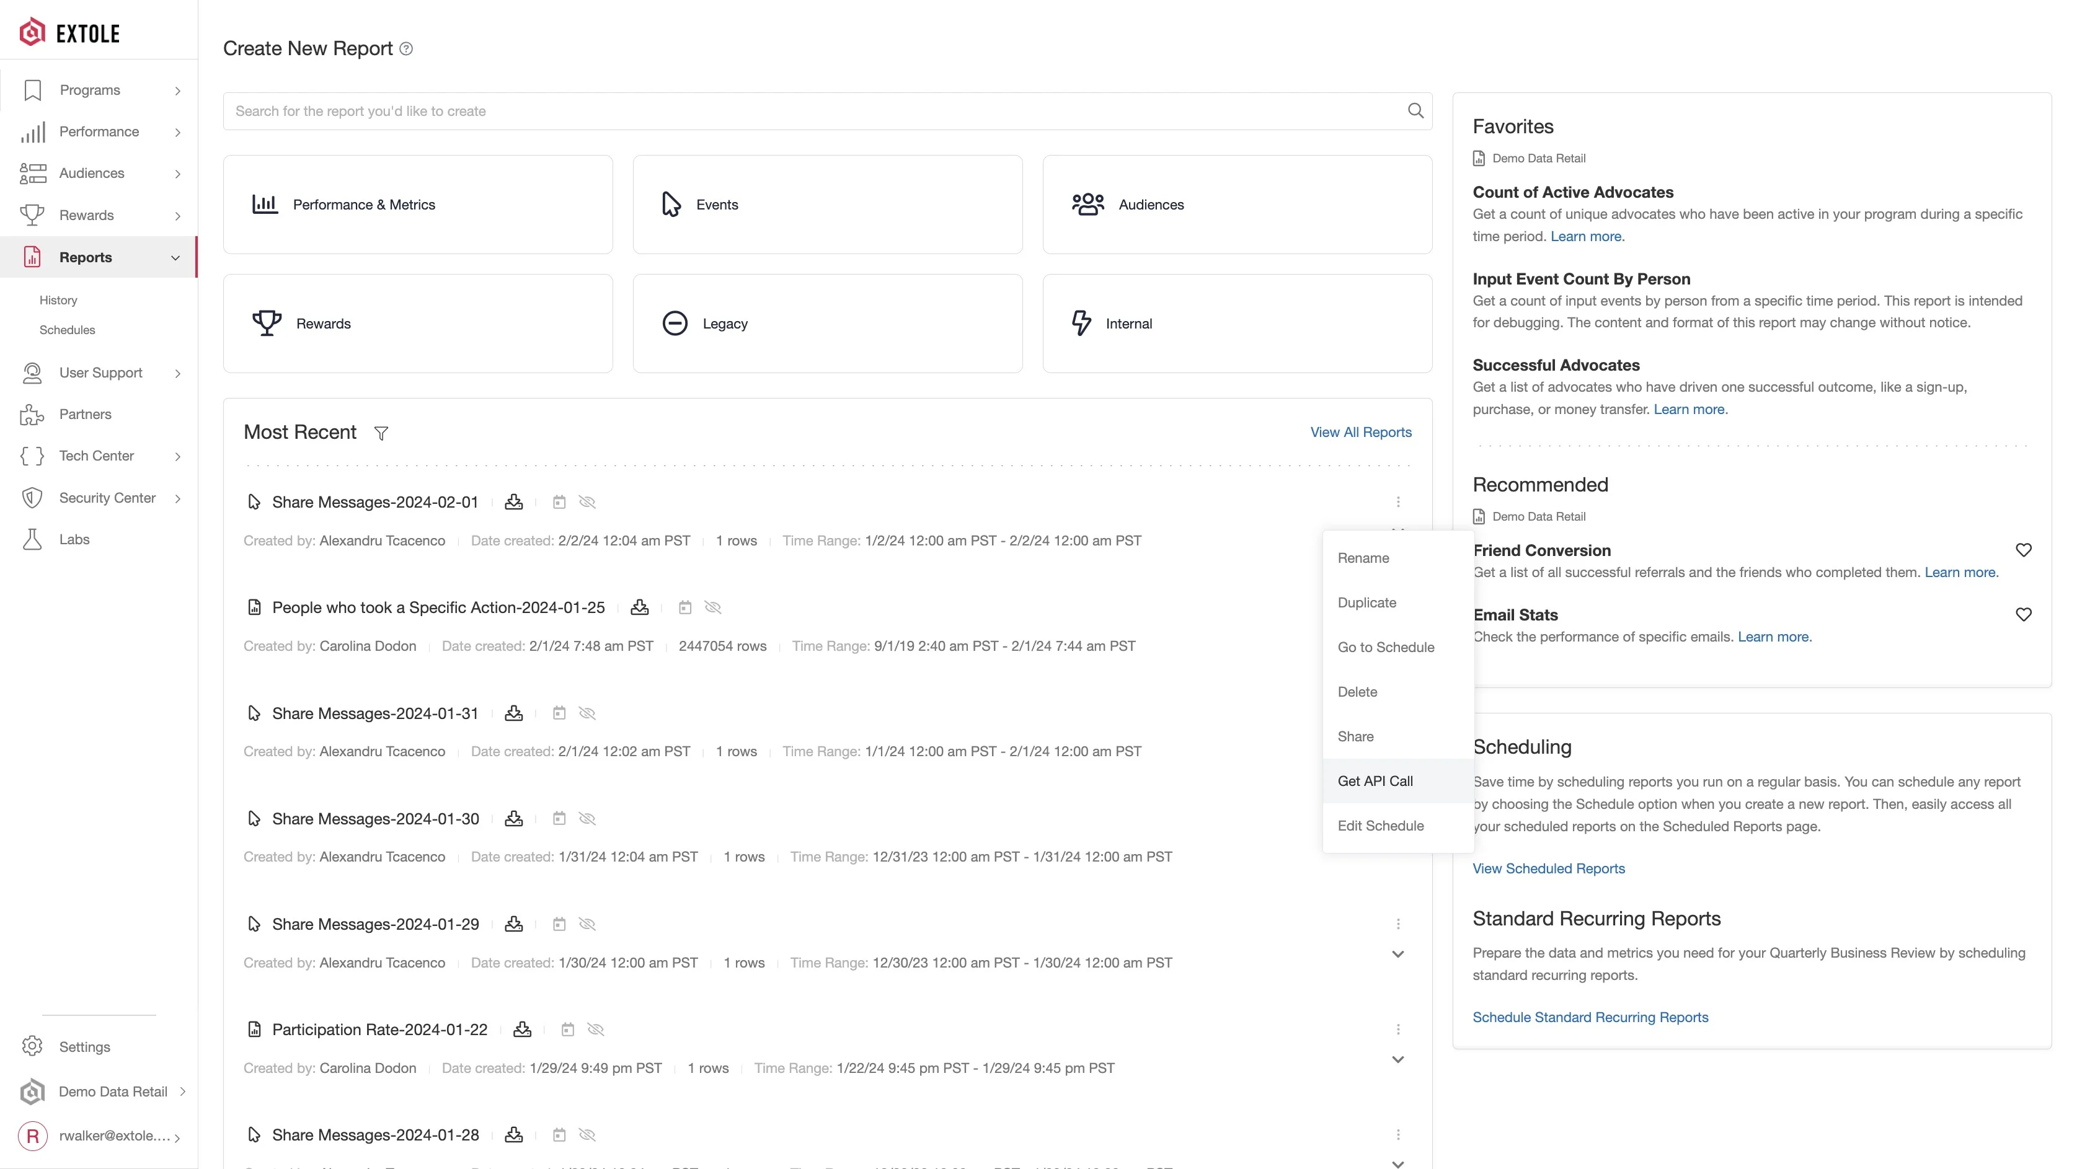Image resolution: width=2077 pixels, height=1169 pixels.
Task: Favorite the Email Stats report heart
Action: pyautogui.click(x=2023, y=615)
